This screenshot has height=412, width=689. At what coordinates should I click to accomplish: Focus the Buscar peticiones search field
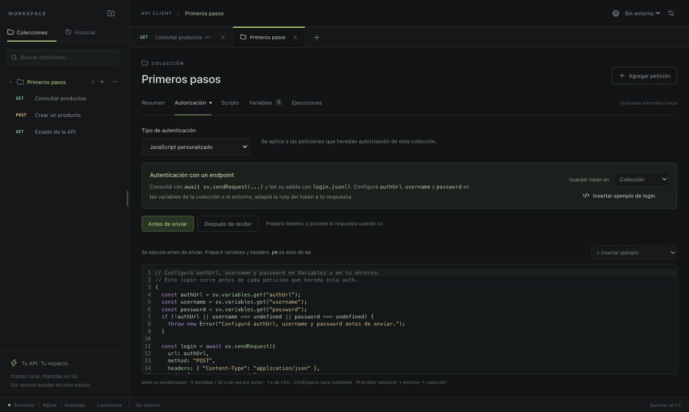[x=63, y=57]
